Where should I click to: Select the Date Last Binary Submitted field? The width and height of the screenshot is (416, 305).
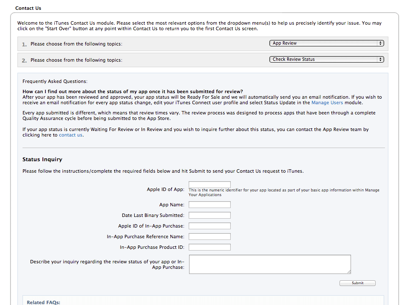click(x=209, y=215)
